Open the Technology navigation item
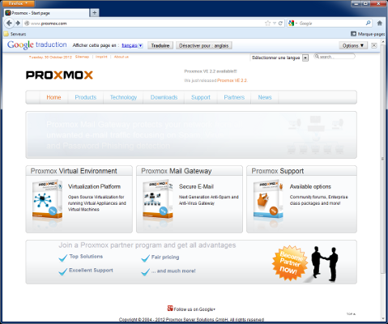The height and width of the screenshot is (324, 388). pyautogui.click(x=123, y=97)
